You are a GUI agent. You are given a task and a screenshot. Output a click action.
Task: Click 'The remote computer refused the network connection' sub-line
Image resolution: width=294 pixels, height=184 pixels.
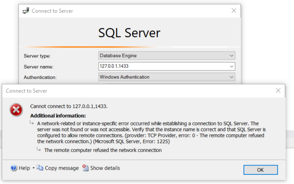pos(103,150)
